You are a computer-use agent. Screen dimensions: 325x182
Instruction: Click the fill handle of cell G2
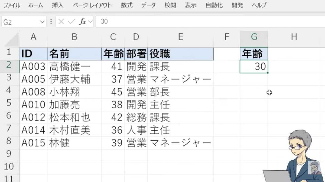268,73
